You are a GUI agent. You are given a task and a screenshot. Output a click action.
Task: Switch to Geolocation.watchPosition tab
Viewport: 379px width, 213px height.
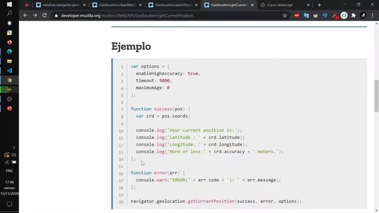(x=174, y=5)
